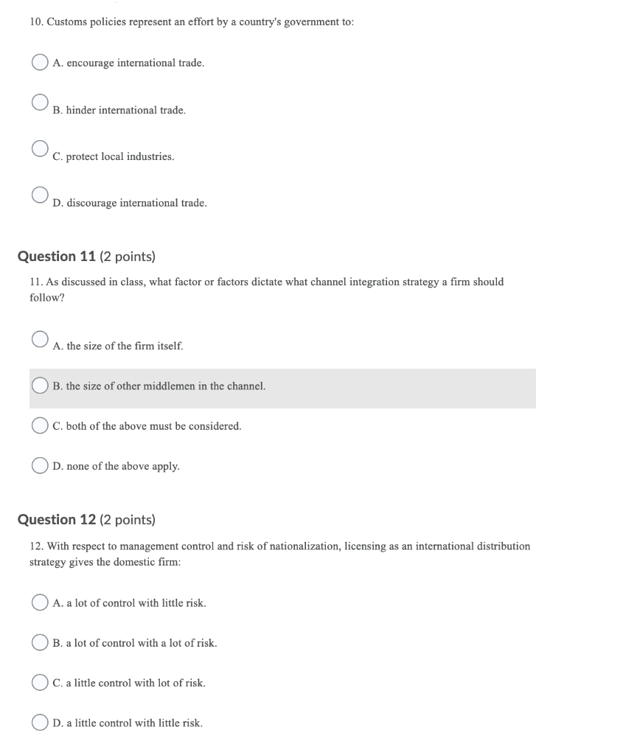Select option D 'a little control with little risk'
637x755 pixels.
point(39,723)
